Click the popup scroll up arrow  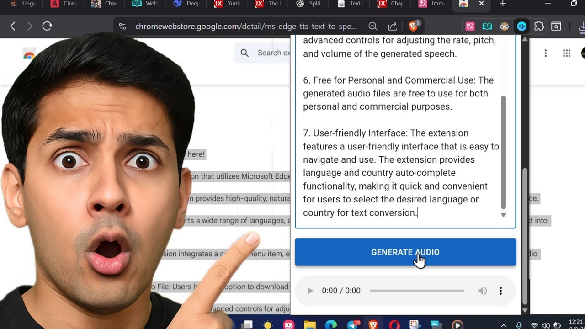tap(525, 40)
